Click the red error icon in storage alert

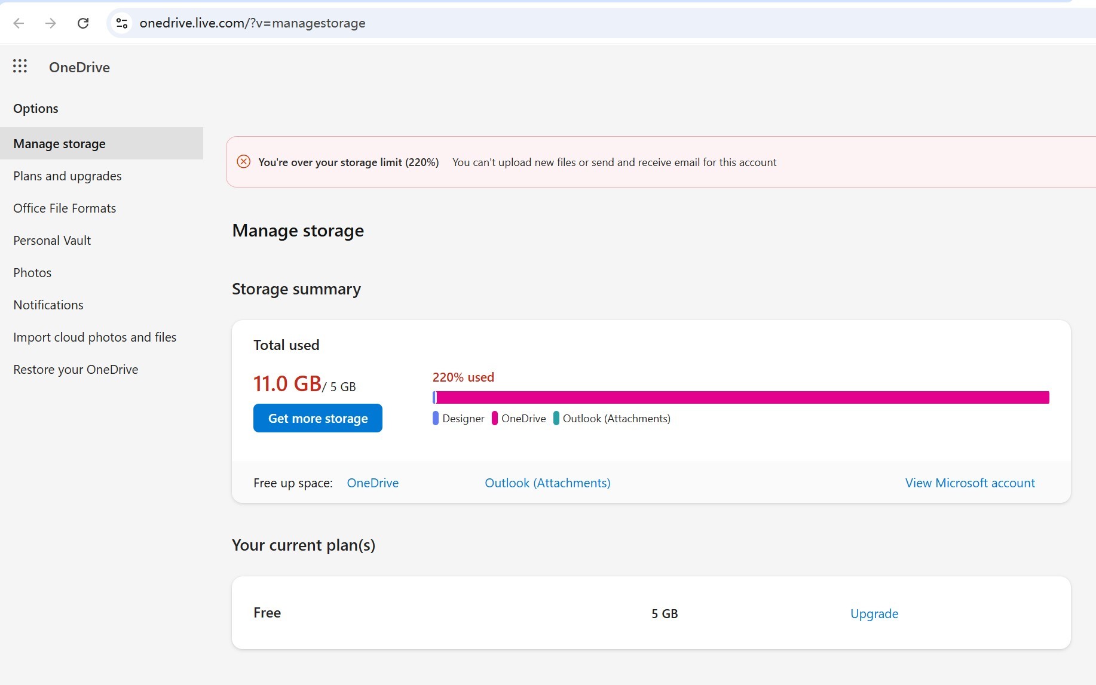244,162
